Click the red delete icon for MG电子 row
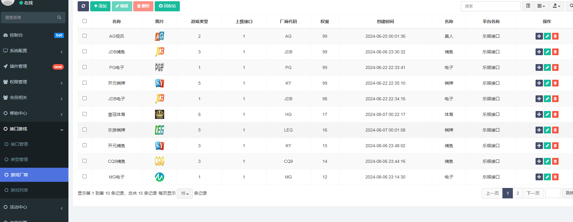 (x=555, y=177)
